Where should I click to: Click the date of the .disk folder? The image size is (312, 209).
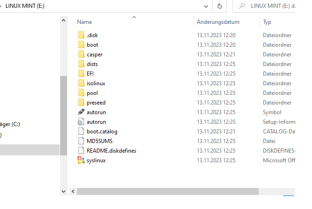tap(216, 35)
